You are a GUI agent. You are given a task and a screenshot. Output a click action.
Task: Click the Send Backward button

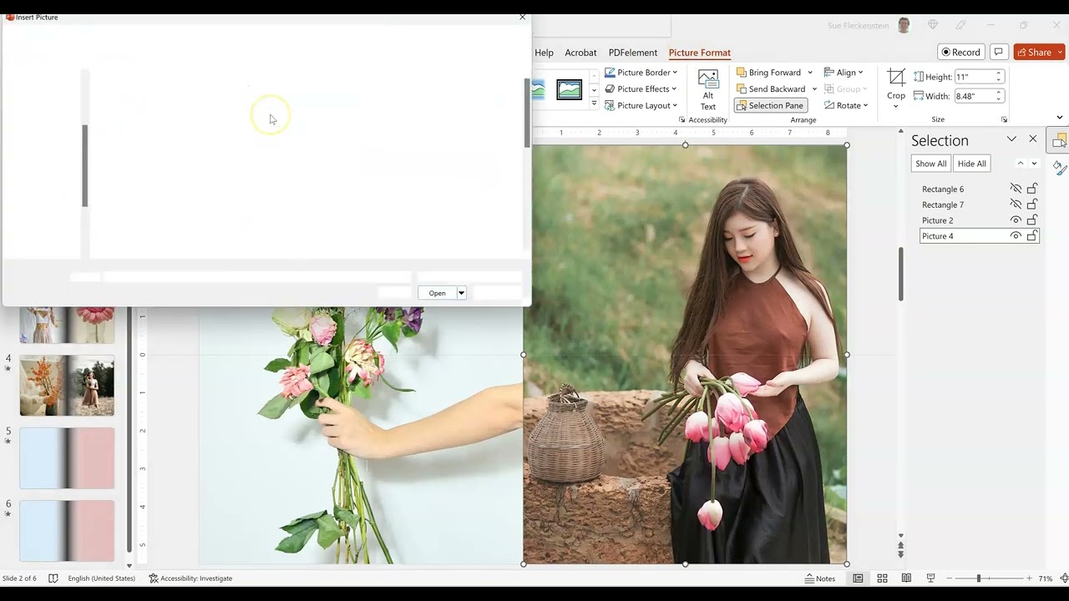point(771,89)
